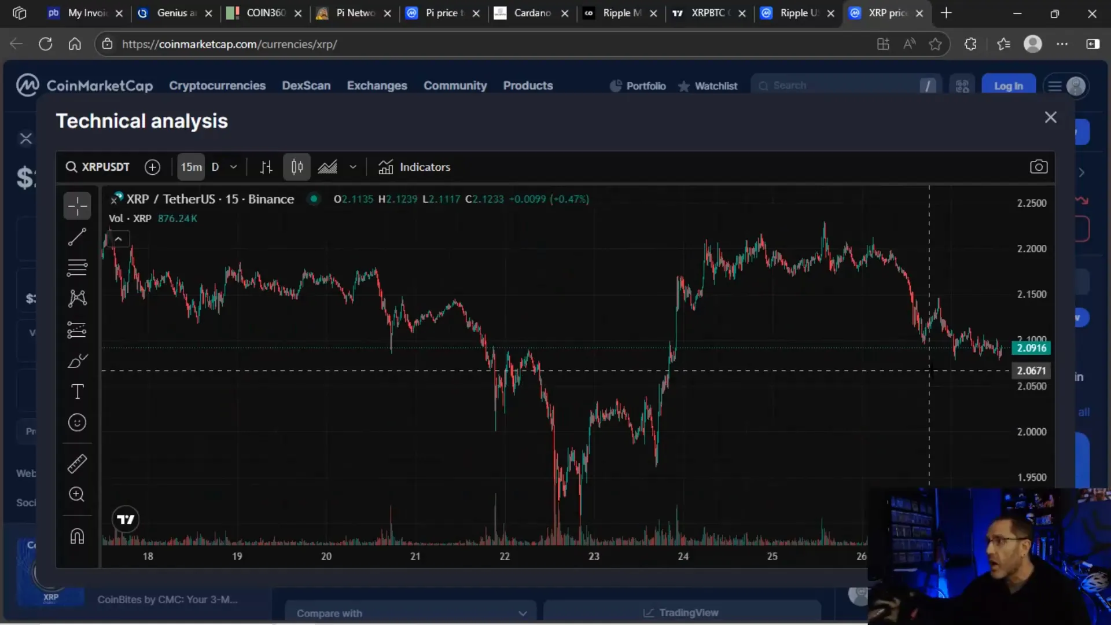Take a chart snapshot with camera icon
This screenshot has height=625, width=1111.
click(x=1039, y=167)
